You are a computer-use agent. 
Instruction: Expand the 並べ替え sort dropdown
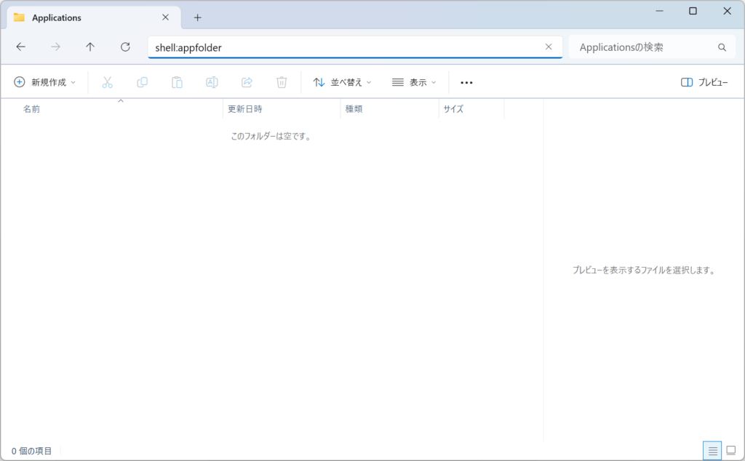coord(342,82)
